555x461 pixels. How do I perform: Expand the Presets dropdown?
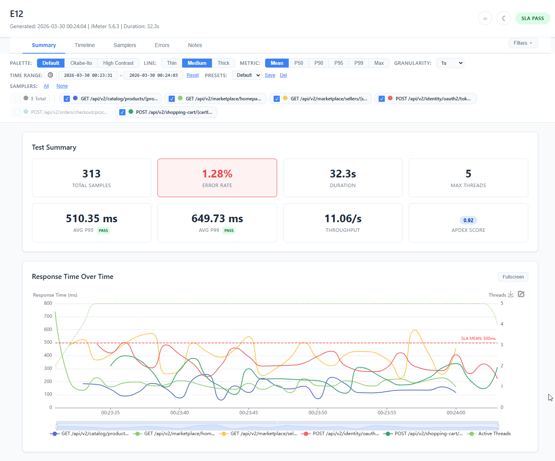click(x=247, y=75)
